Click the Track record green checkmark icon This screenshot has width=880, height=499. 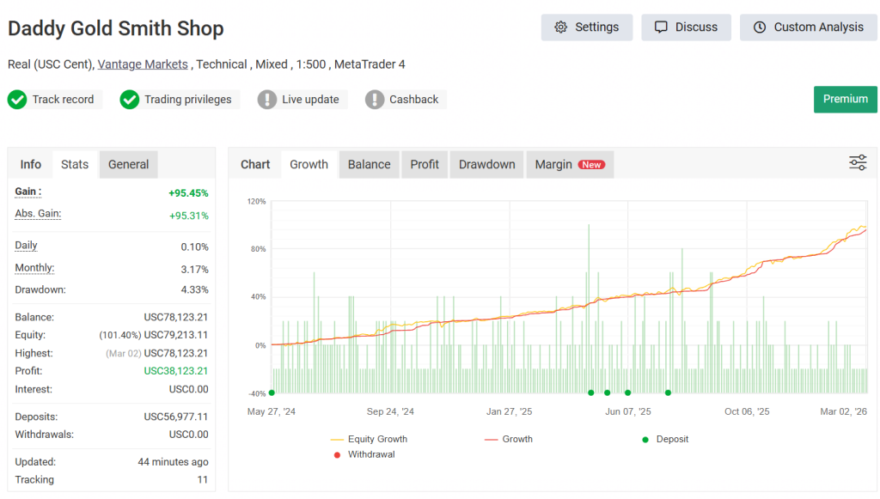(17, 100)
